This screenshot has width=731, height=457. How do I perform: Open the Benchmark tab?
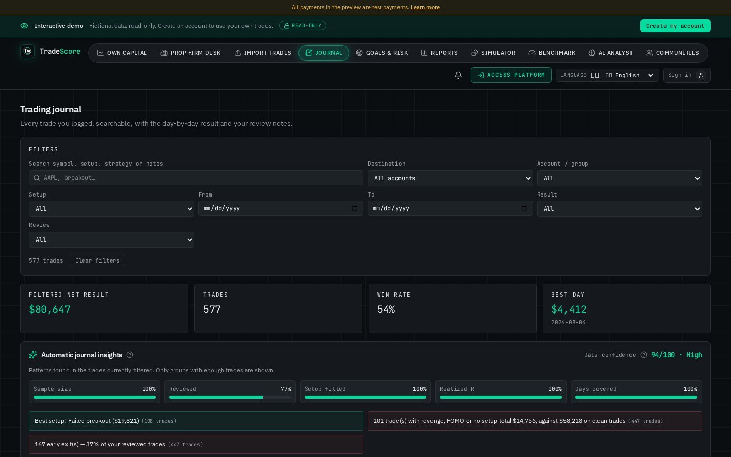click(x=552, y=53)
